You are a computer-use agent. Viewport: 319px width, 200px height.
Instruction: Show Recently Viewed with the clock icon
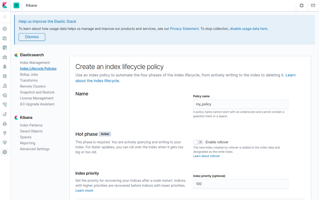point(5,17)
